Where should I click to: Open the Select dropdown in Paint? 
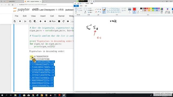tap(85, 12)
